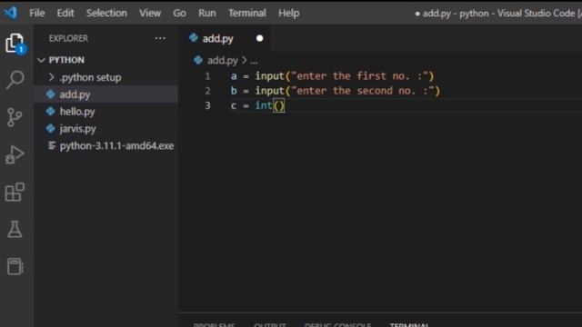Click the "enter the second no. :" string

362,91
